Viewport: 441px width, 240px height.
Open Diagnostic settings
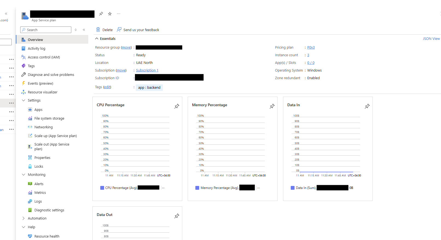(49, 210)
